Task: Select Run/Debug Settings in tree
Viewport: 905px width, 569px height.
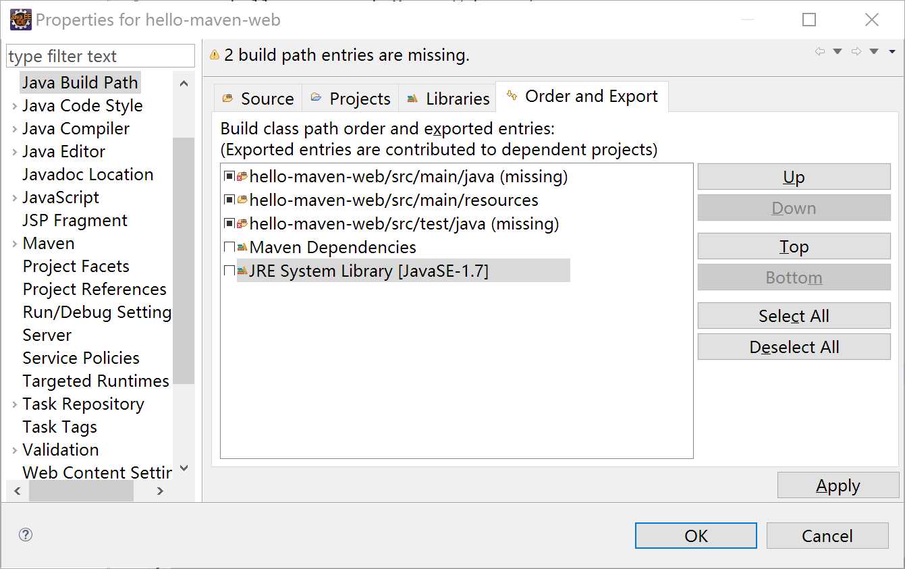Action: (97, 313)
